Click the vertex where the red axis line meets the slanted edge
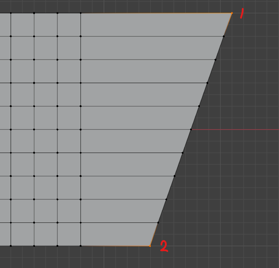 point(191,130)
